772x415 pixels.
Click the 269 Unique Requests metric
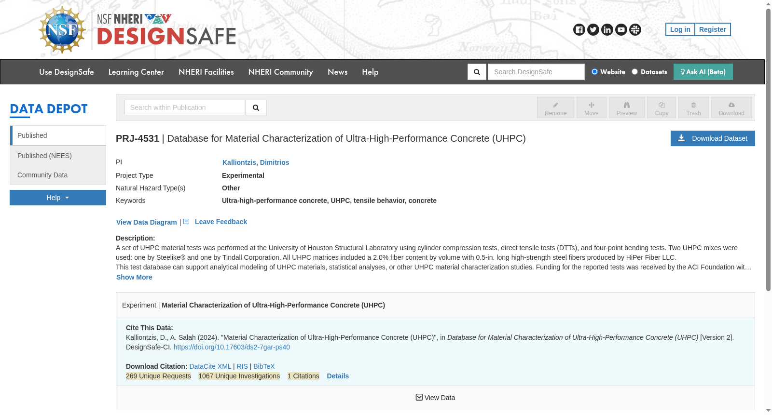point(158,376)
